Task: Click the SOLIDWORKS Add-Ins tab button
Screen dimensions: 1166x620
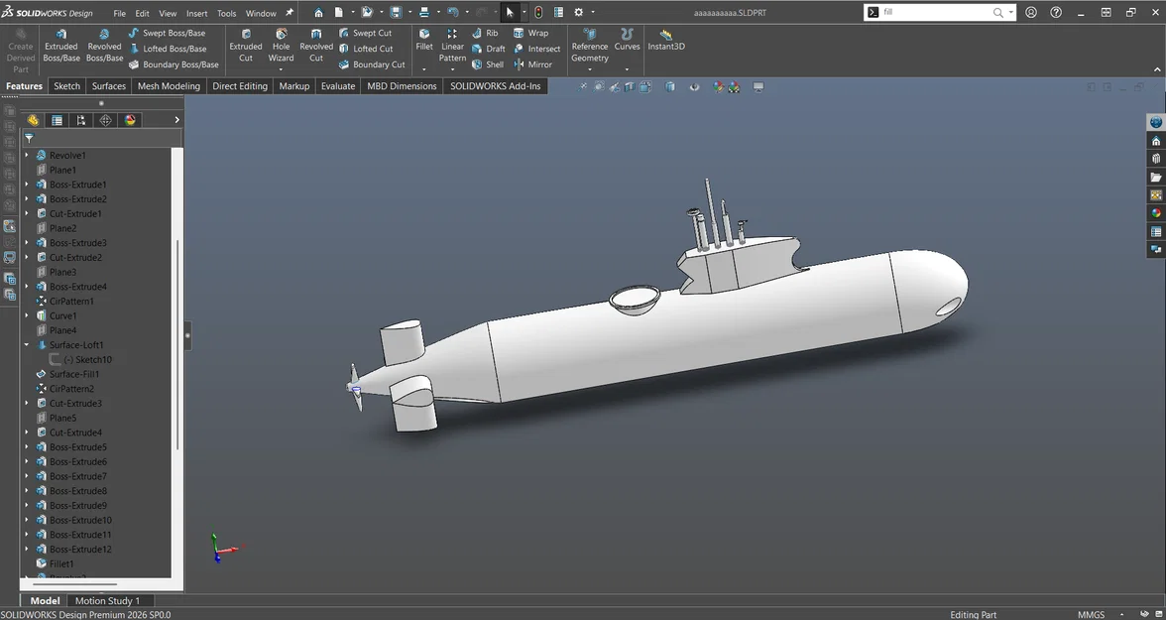Action: (496, 86)
